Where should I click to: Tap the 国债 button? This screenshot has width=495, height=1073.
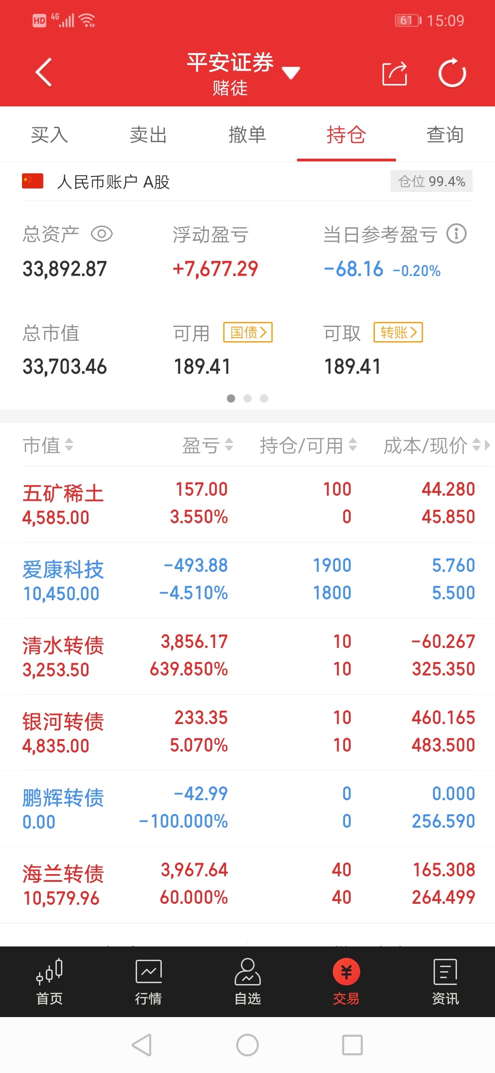tap(248, 332)
